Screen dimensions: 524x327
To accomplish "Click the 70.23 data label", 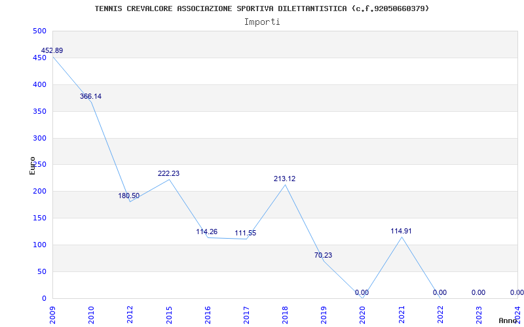I will coord(323,255).
